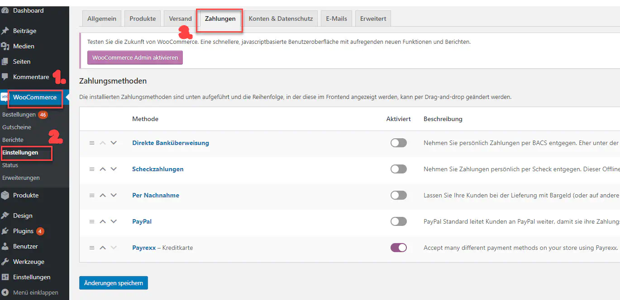Click the Beiträge pin icon in sidebar
The width and height of the screenshot is (620, 300).
(x=5, y=31)
